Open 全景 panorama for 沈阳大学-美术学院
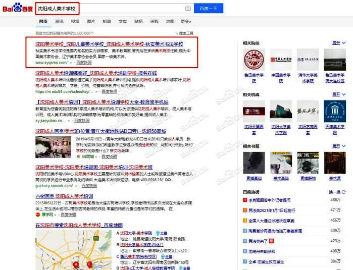Image resolution: width=353 pixels, height=270 pixels. tap(162, 233)
